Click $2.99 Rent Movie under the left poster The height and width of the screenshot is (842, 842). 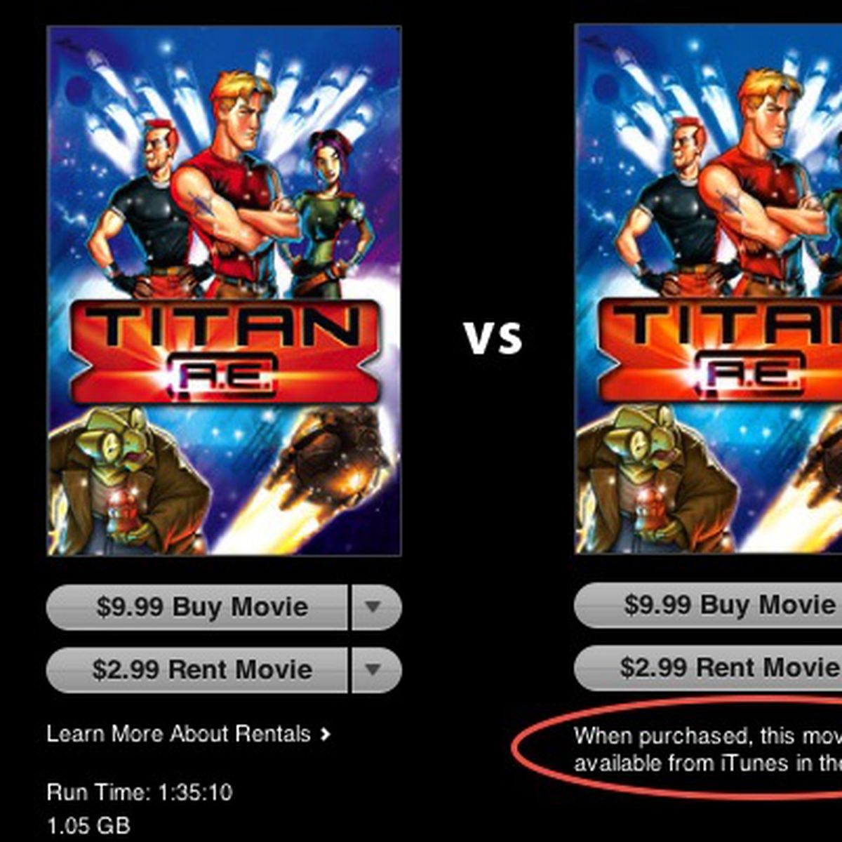pyautogui.click(x=197, y=669)
